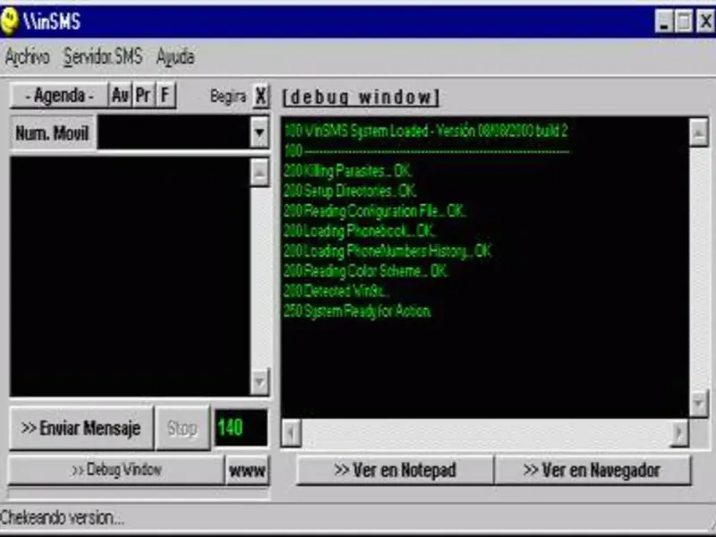Send message with Enviar Mensaje
The width and height of the screenshot is (716, 537).
coord(81,429)
